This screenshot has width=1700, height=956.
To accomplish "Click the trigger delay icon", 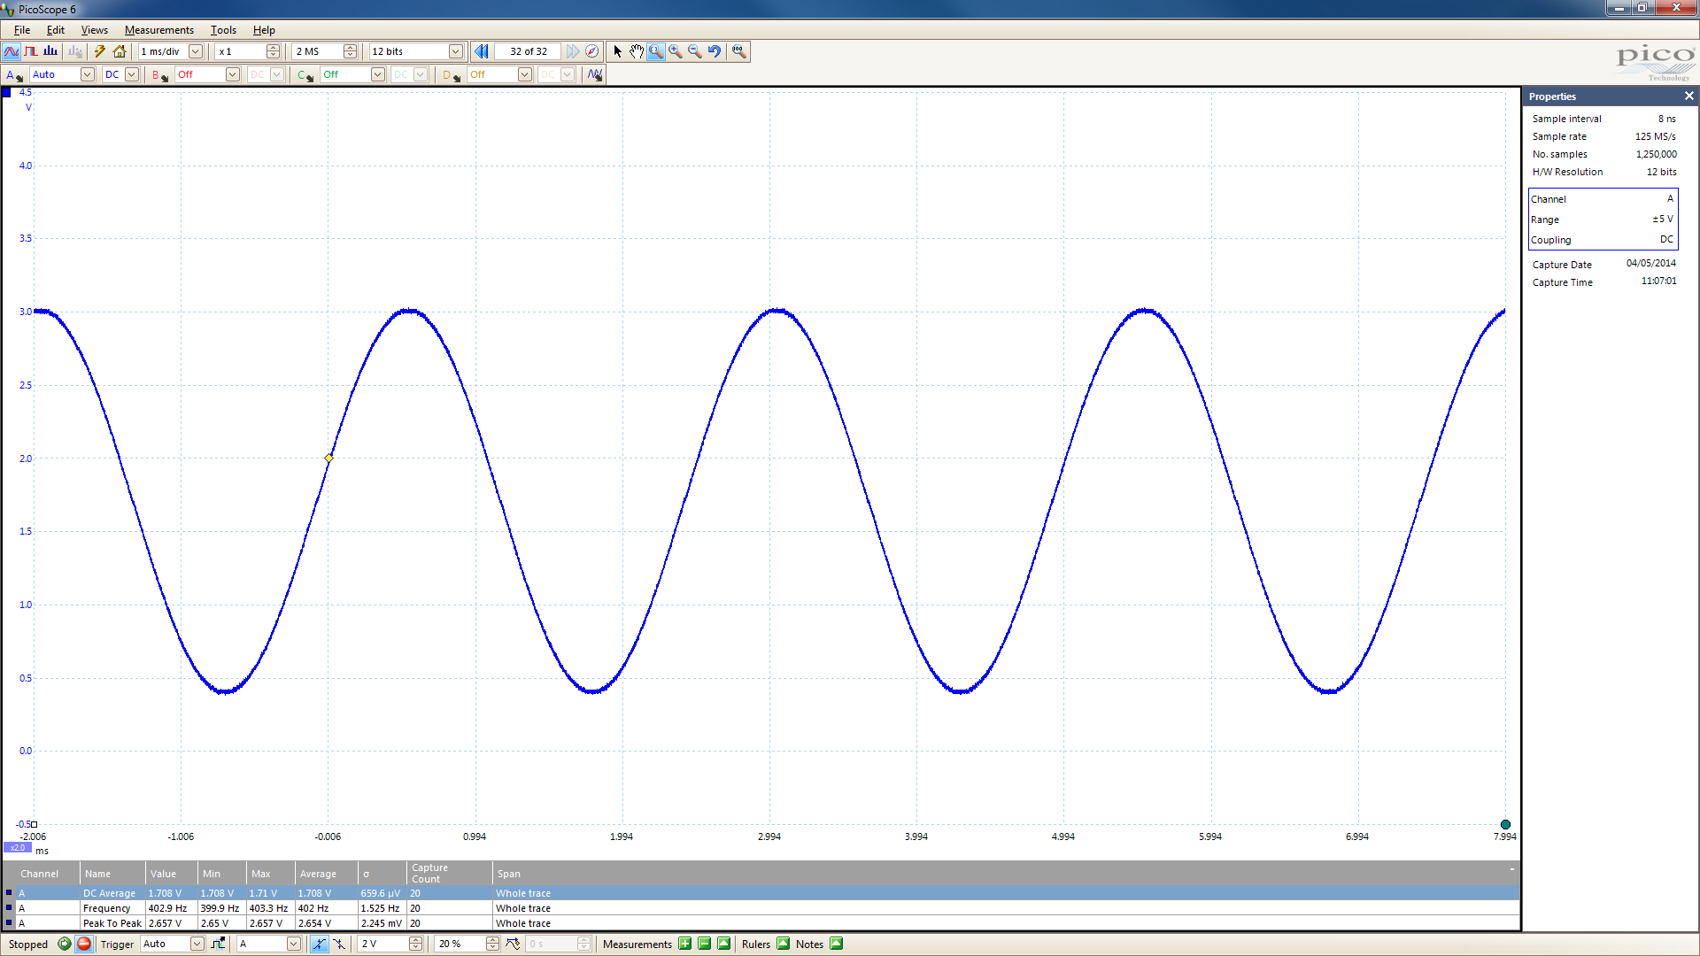I will 513,944.
